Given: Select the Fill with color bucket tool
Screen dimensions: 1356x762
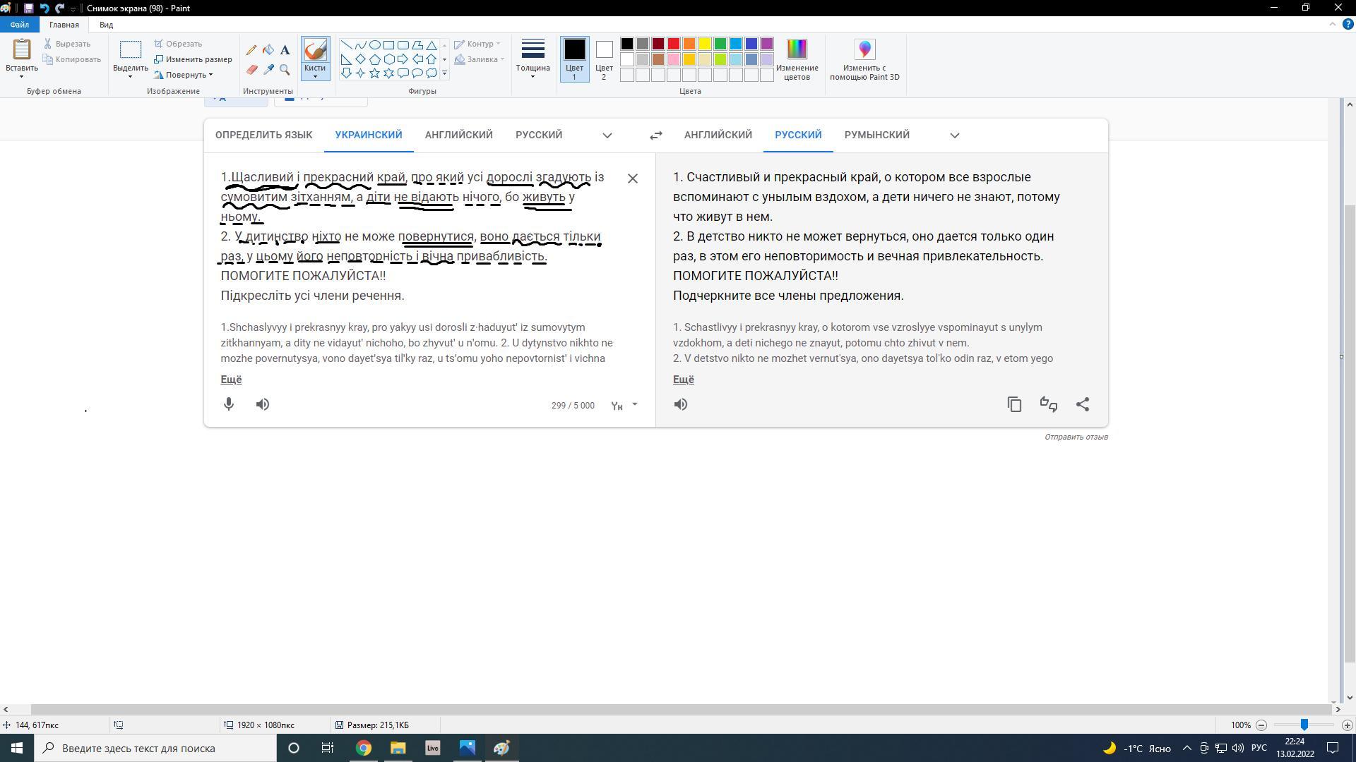Looking at the screenshot, I should coord(268,50).
